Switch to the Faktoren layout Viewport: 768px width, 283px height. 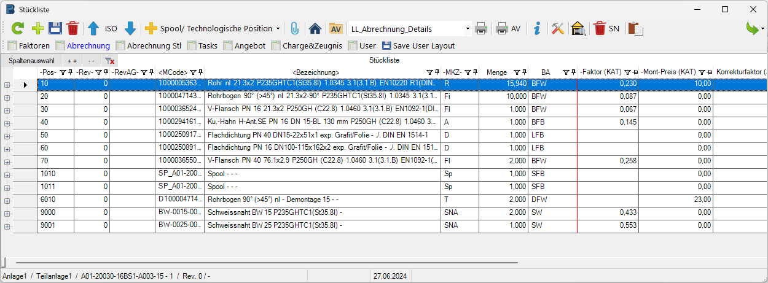point(28,45)
